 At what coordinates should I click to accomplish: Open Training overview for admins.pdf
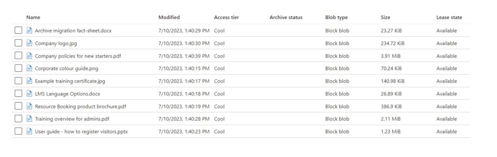coord(72,119)
